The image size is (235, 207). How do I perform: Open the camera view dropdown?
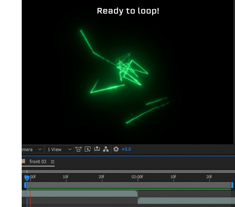32,149
